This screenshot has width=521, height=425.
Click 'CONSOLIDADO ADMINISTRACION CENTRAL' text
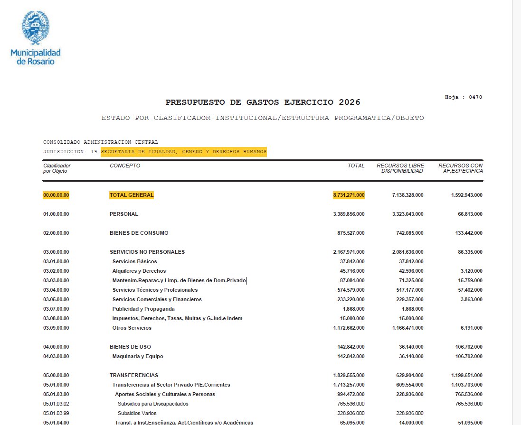pos(101,142)
